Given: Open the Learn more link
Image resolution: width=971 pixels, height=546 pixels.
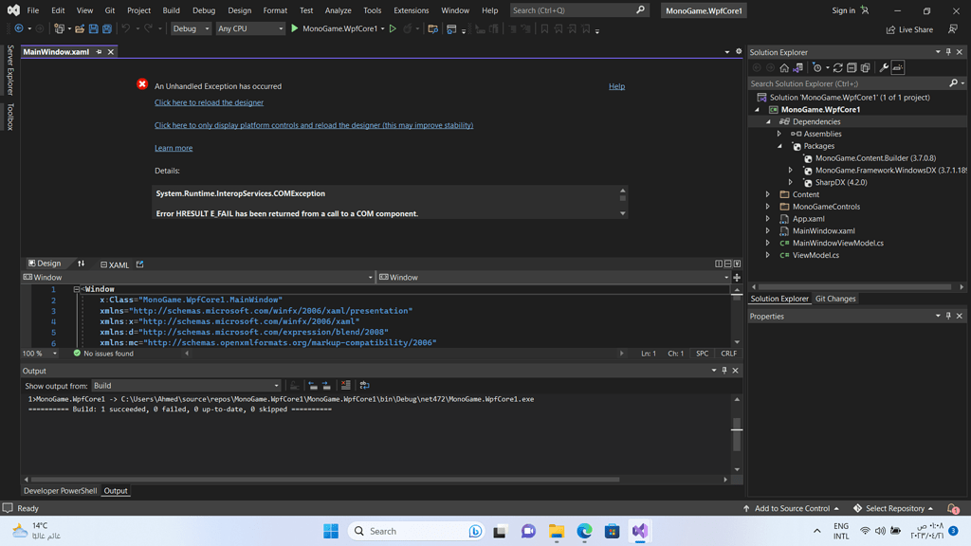Looking at the screenshot, I should tap(174, 148).
